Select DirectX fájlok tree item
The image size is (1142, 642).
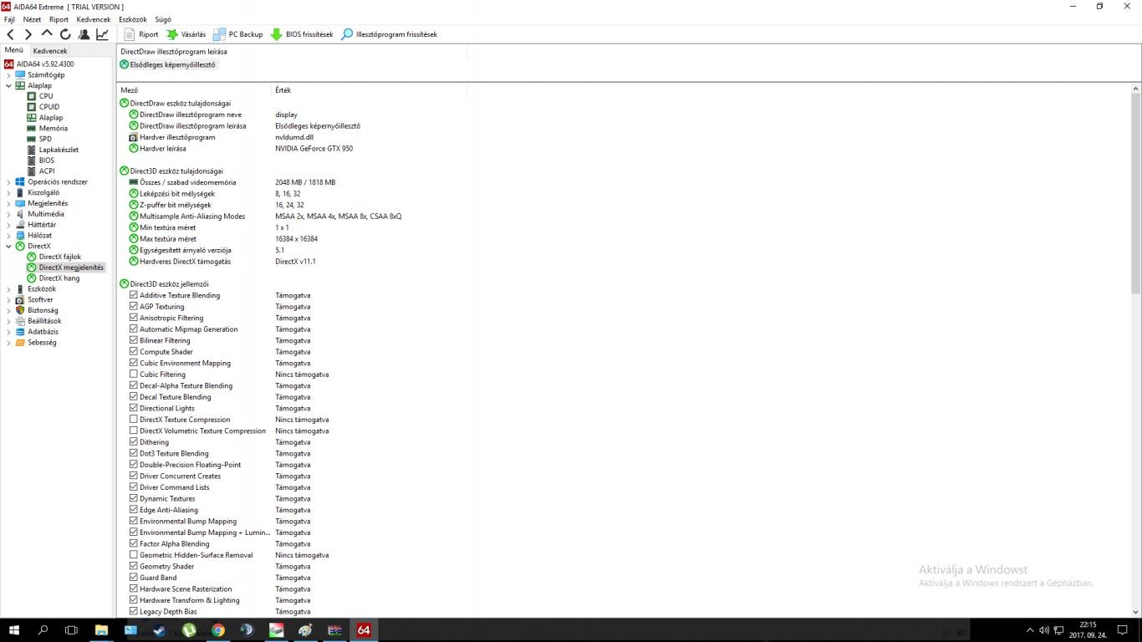coord(59,257)
